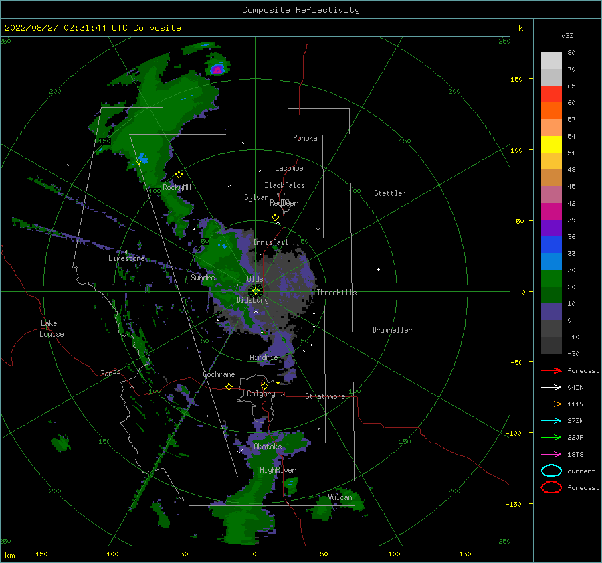Screen dimensions: 602x563
Task: Select the -10 dBZ dark gray swatch
Action: (551, 345)
